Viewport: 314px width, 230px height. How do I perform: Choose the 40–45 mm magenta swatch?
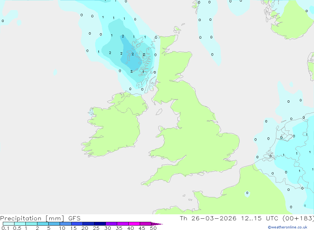pos(134,224)
